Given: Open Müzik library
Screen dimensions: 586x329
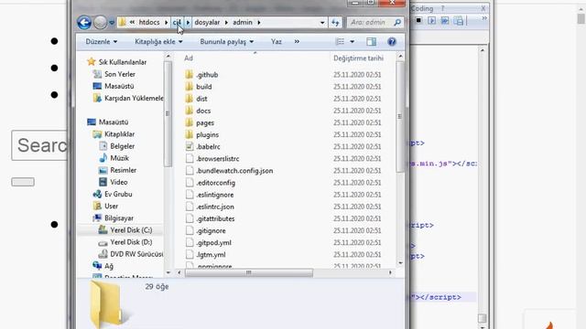Looking at the screenshot, I should [119, 158].
